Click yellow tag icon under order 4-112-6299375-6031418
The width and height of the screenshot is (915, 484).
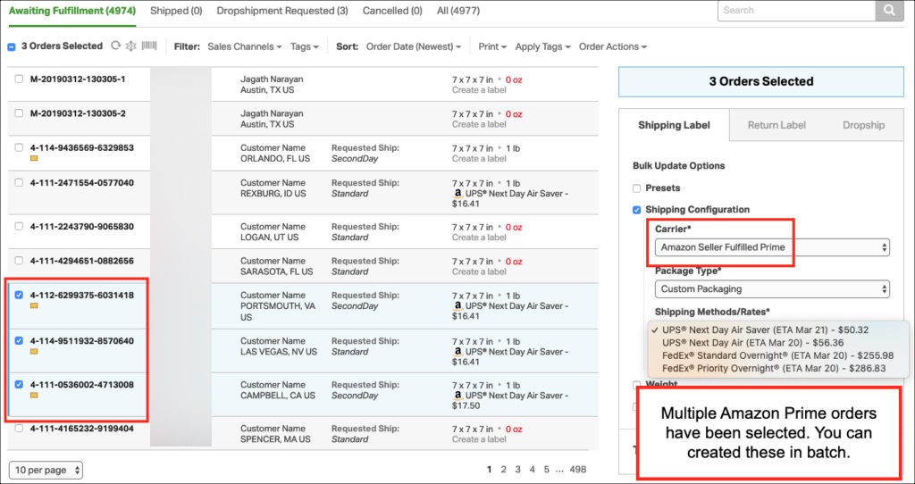tap(34, 305)
